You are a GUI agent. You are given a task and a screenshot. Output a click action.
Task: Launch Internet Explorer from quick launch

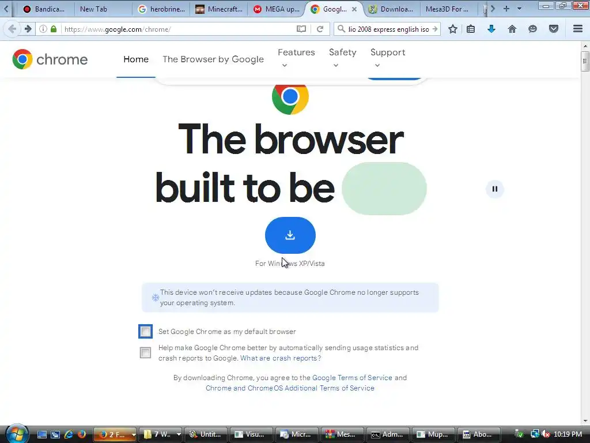pos(69,434)
